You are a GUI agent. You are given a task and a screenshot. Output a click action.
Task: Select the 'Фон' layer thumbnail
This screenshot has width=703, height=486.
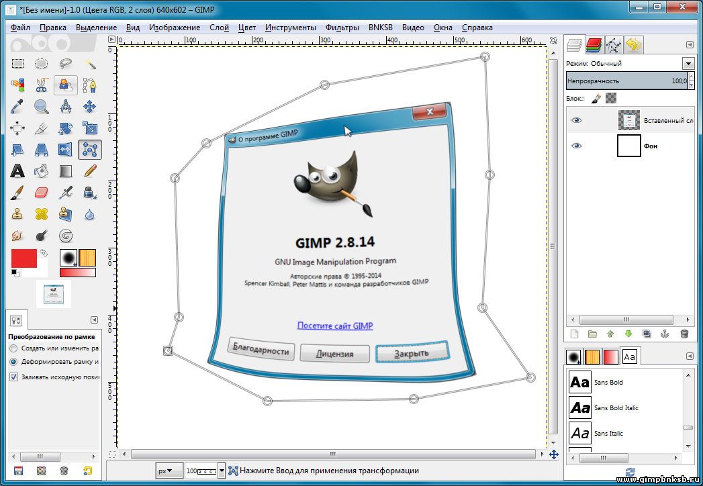pyautogui.click(x=628, y=146)
